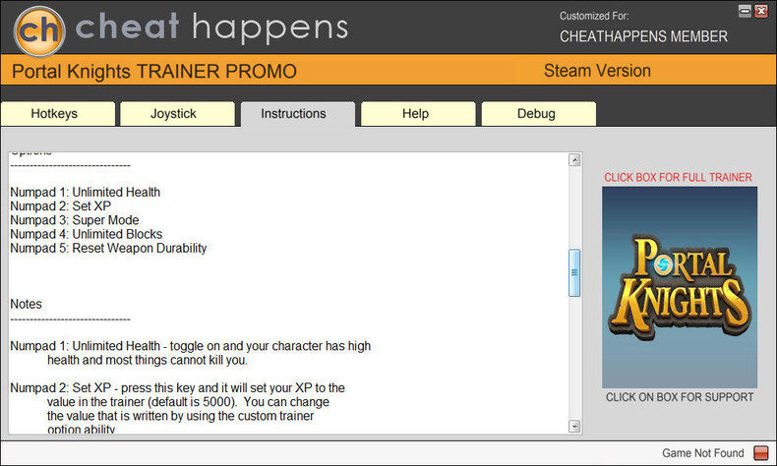Switch to the Debug tab
This screenshot has height=466, width=777.
tap(539, 114)
